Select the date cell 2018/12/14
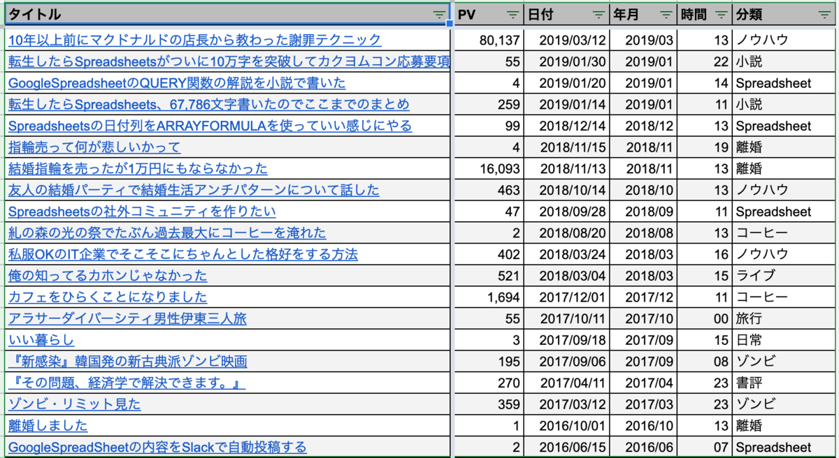The height and width of the screenshot is (458, 839). point(566,126)
